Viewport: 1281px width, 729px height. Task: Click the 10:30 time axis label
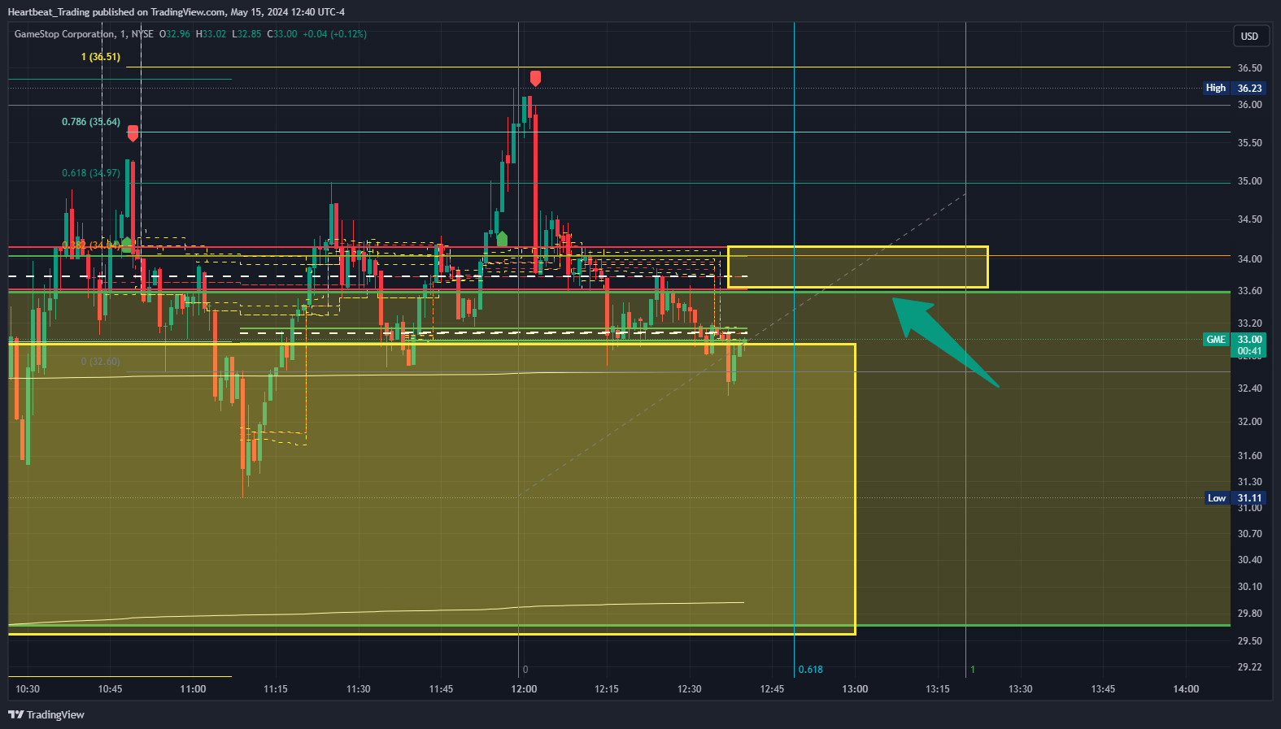28,689
